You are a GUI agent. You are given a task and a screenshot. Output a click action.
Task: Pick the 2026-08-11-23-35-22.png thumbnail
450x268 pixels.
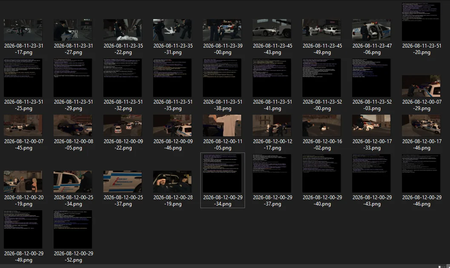pos(122,30)
